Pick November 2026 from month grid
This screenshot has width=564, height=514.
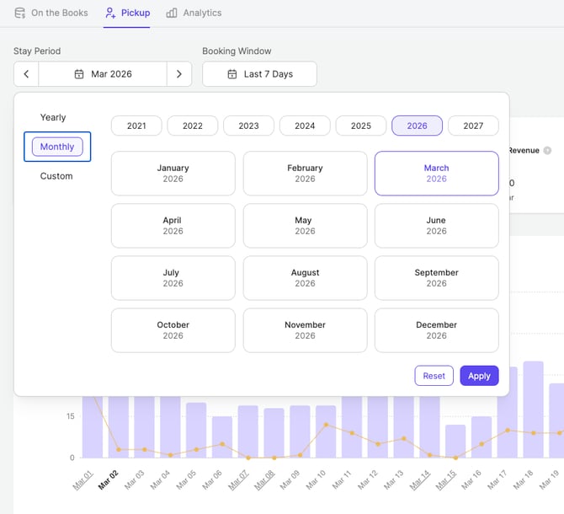click(x=305, y=329)
